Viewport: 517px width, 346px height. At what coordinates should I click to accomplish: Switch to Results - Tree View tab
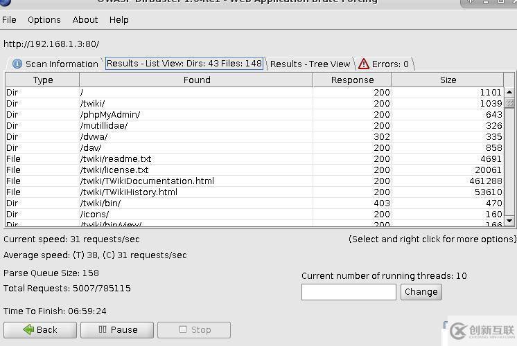310,64
